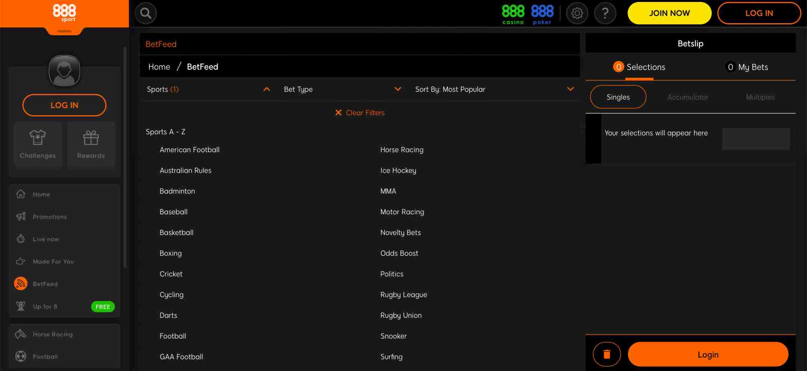The image size is (807, 371).
Task: Open the 888 casino logo link
Action: pos(513,15)
